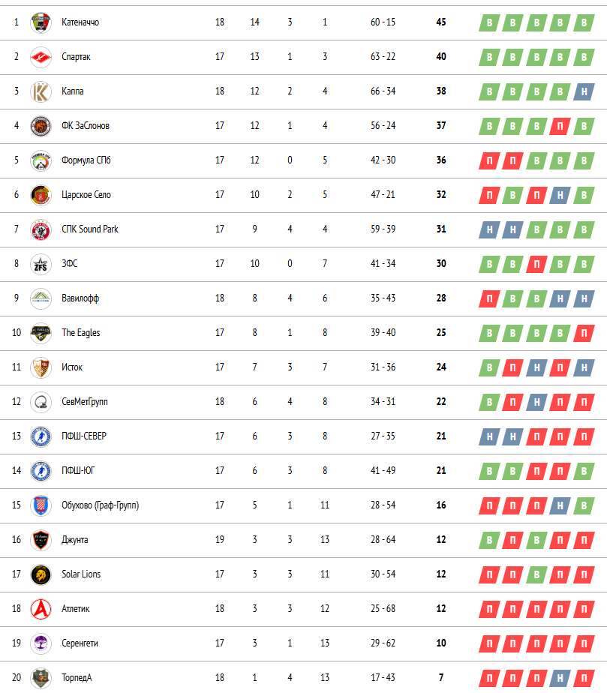Click ФК ЗаСлонов's red loss badge

point(560,127)
